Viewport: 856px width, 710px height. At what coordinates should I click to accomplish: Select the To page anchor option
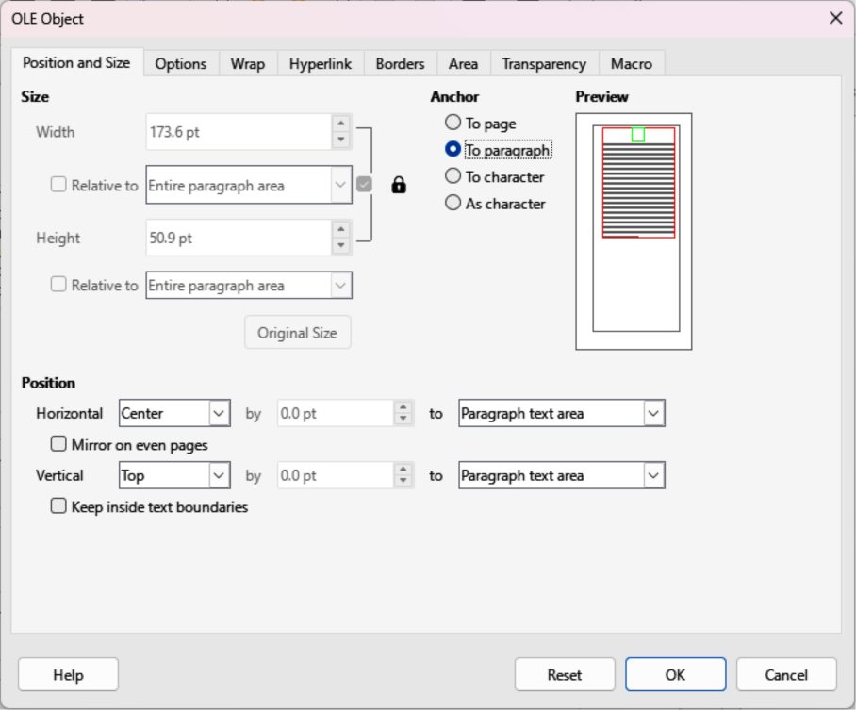tap(453, 123)
